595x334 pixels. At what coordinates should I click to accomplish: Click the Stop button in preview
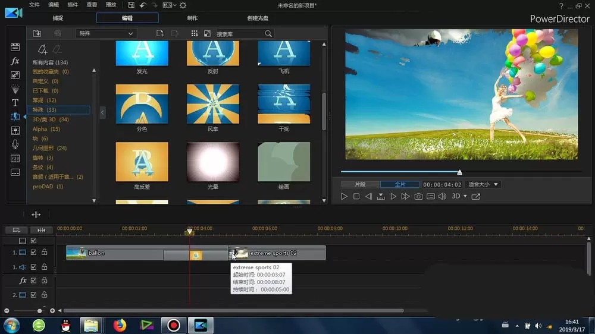pyautogui.click(x=356, y=196)
